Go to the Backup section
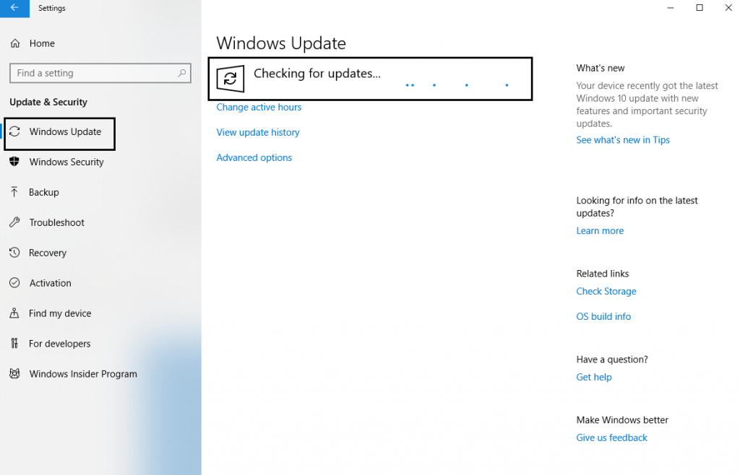740x475 pixels. (x=44, y=192)
